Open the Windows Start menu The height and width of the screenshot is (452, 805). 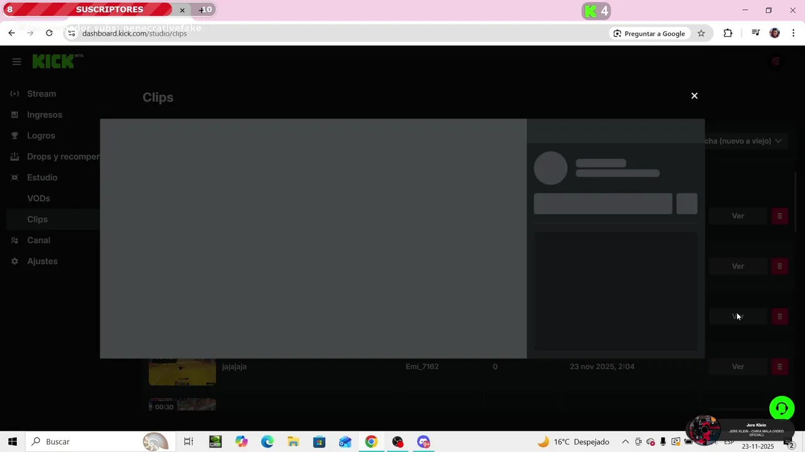point(12,442)
